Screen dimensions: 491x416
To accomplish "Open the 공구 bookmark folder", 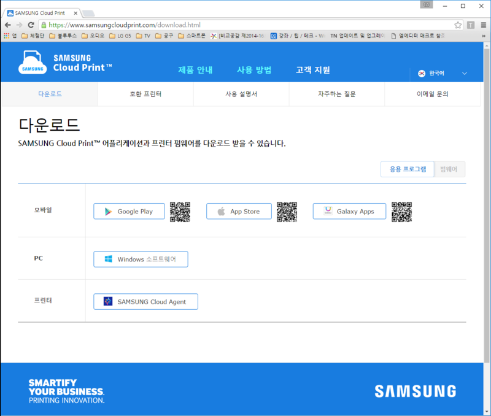I will (164, 36).
